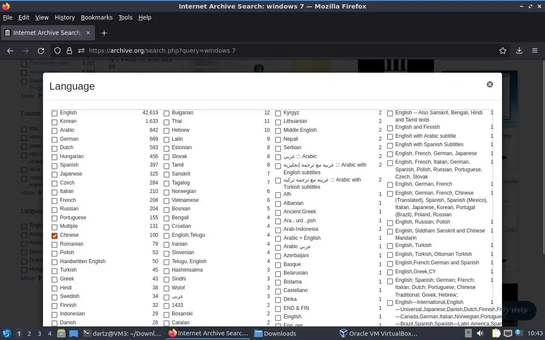Click the Firefox icon of the Internet Archive taskbar entry
This screenshot has height=340, width=545.
[x=172, y=333]
